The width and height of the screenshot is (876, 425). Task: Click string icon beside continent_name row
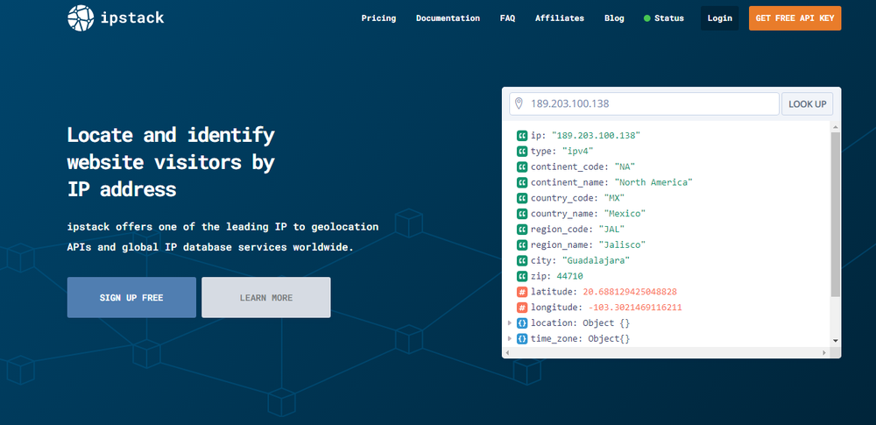coord(522,182)
